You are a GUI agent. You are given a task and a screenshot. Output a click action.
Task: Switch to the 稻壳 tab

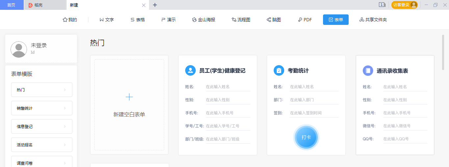click(45, 5)
